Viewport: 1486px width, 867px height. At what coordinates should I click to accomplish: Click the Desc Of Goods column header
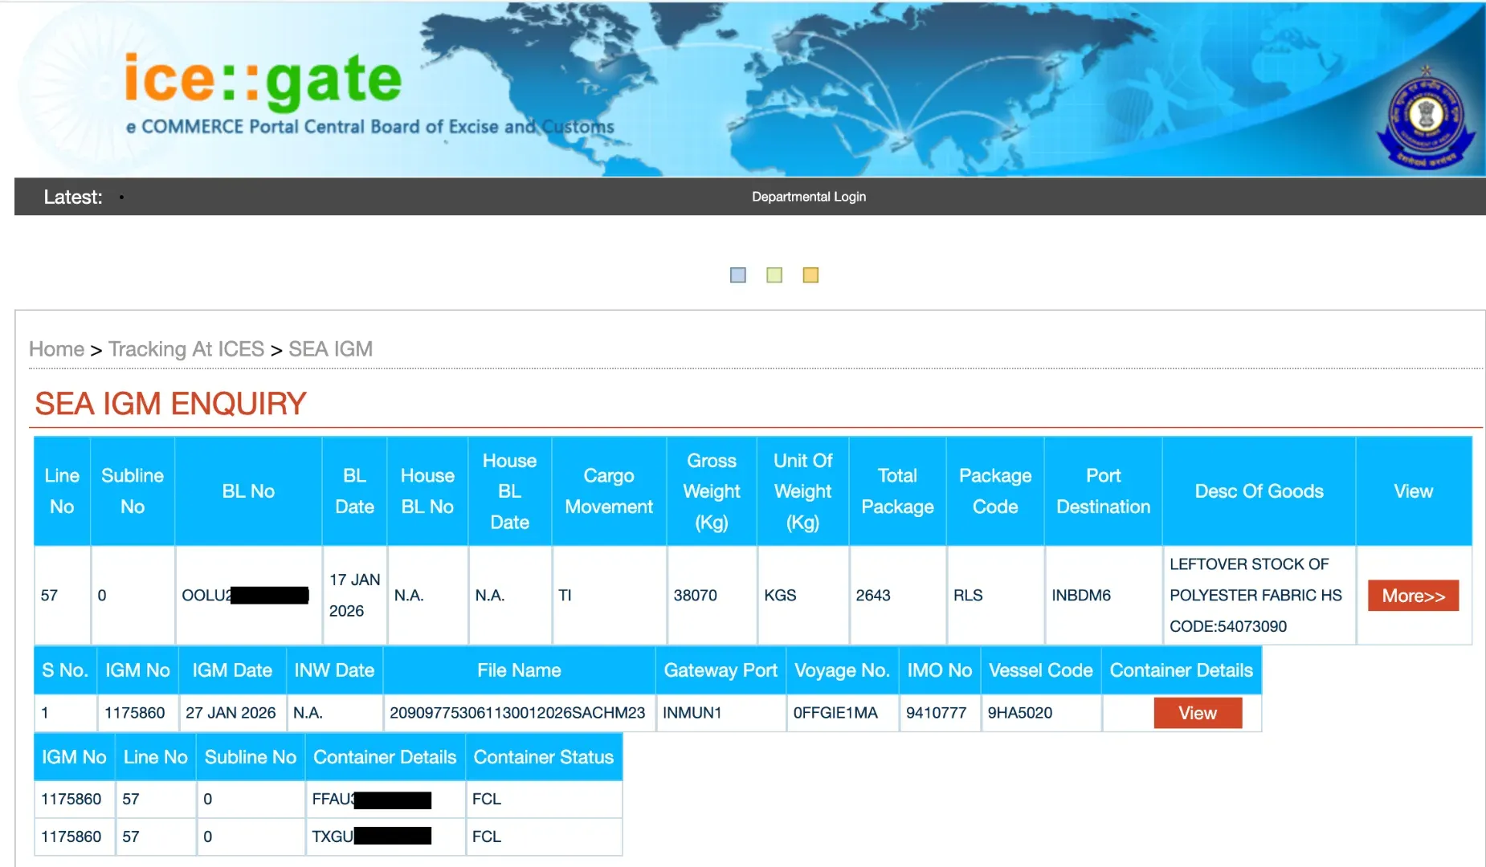point(1258,491)
